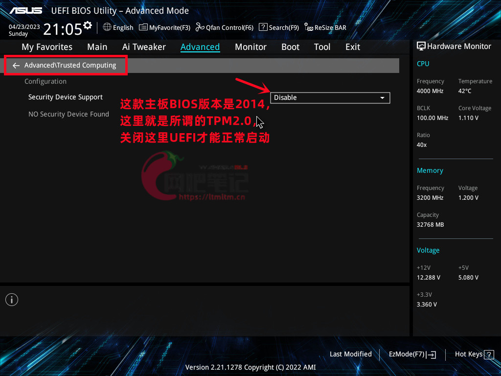The height and width of the screenshot is (376, 501).
Task: Click CPU Frequency value 4000 MHz
Action: pyautogui.click(x=430, y=91)
